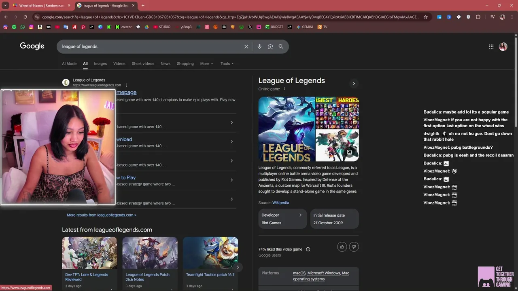Open the yt2mp3 bookmark
Screen dimensions: 518x291
(x=183, y=27)
